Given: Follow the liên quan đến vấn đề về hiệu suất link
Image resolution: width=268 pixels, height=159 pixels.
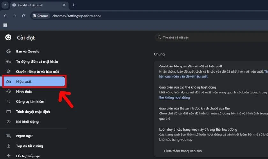Looking at the screenshot, I should (183, 76).
